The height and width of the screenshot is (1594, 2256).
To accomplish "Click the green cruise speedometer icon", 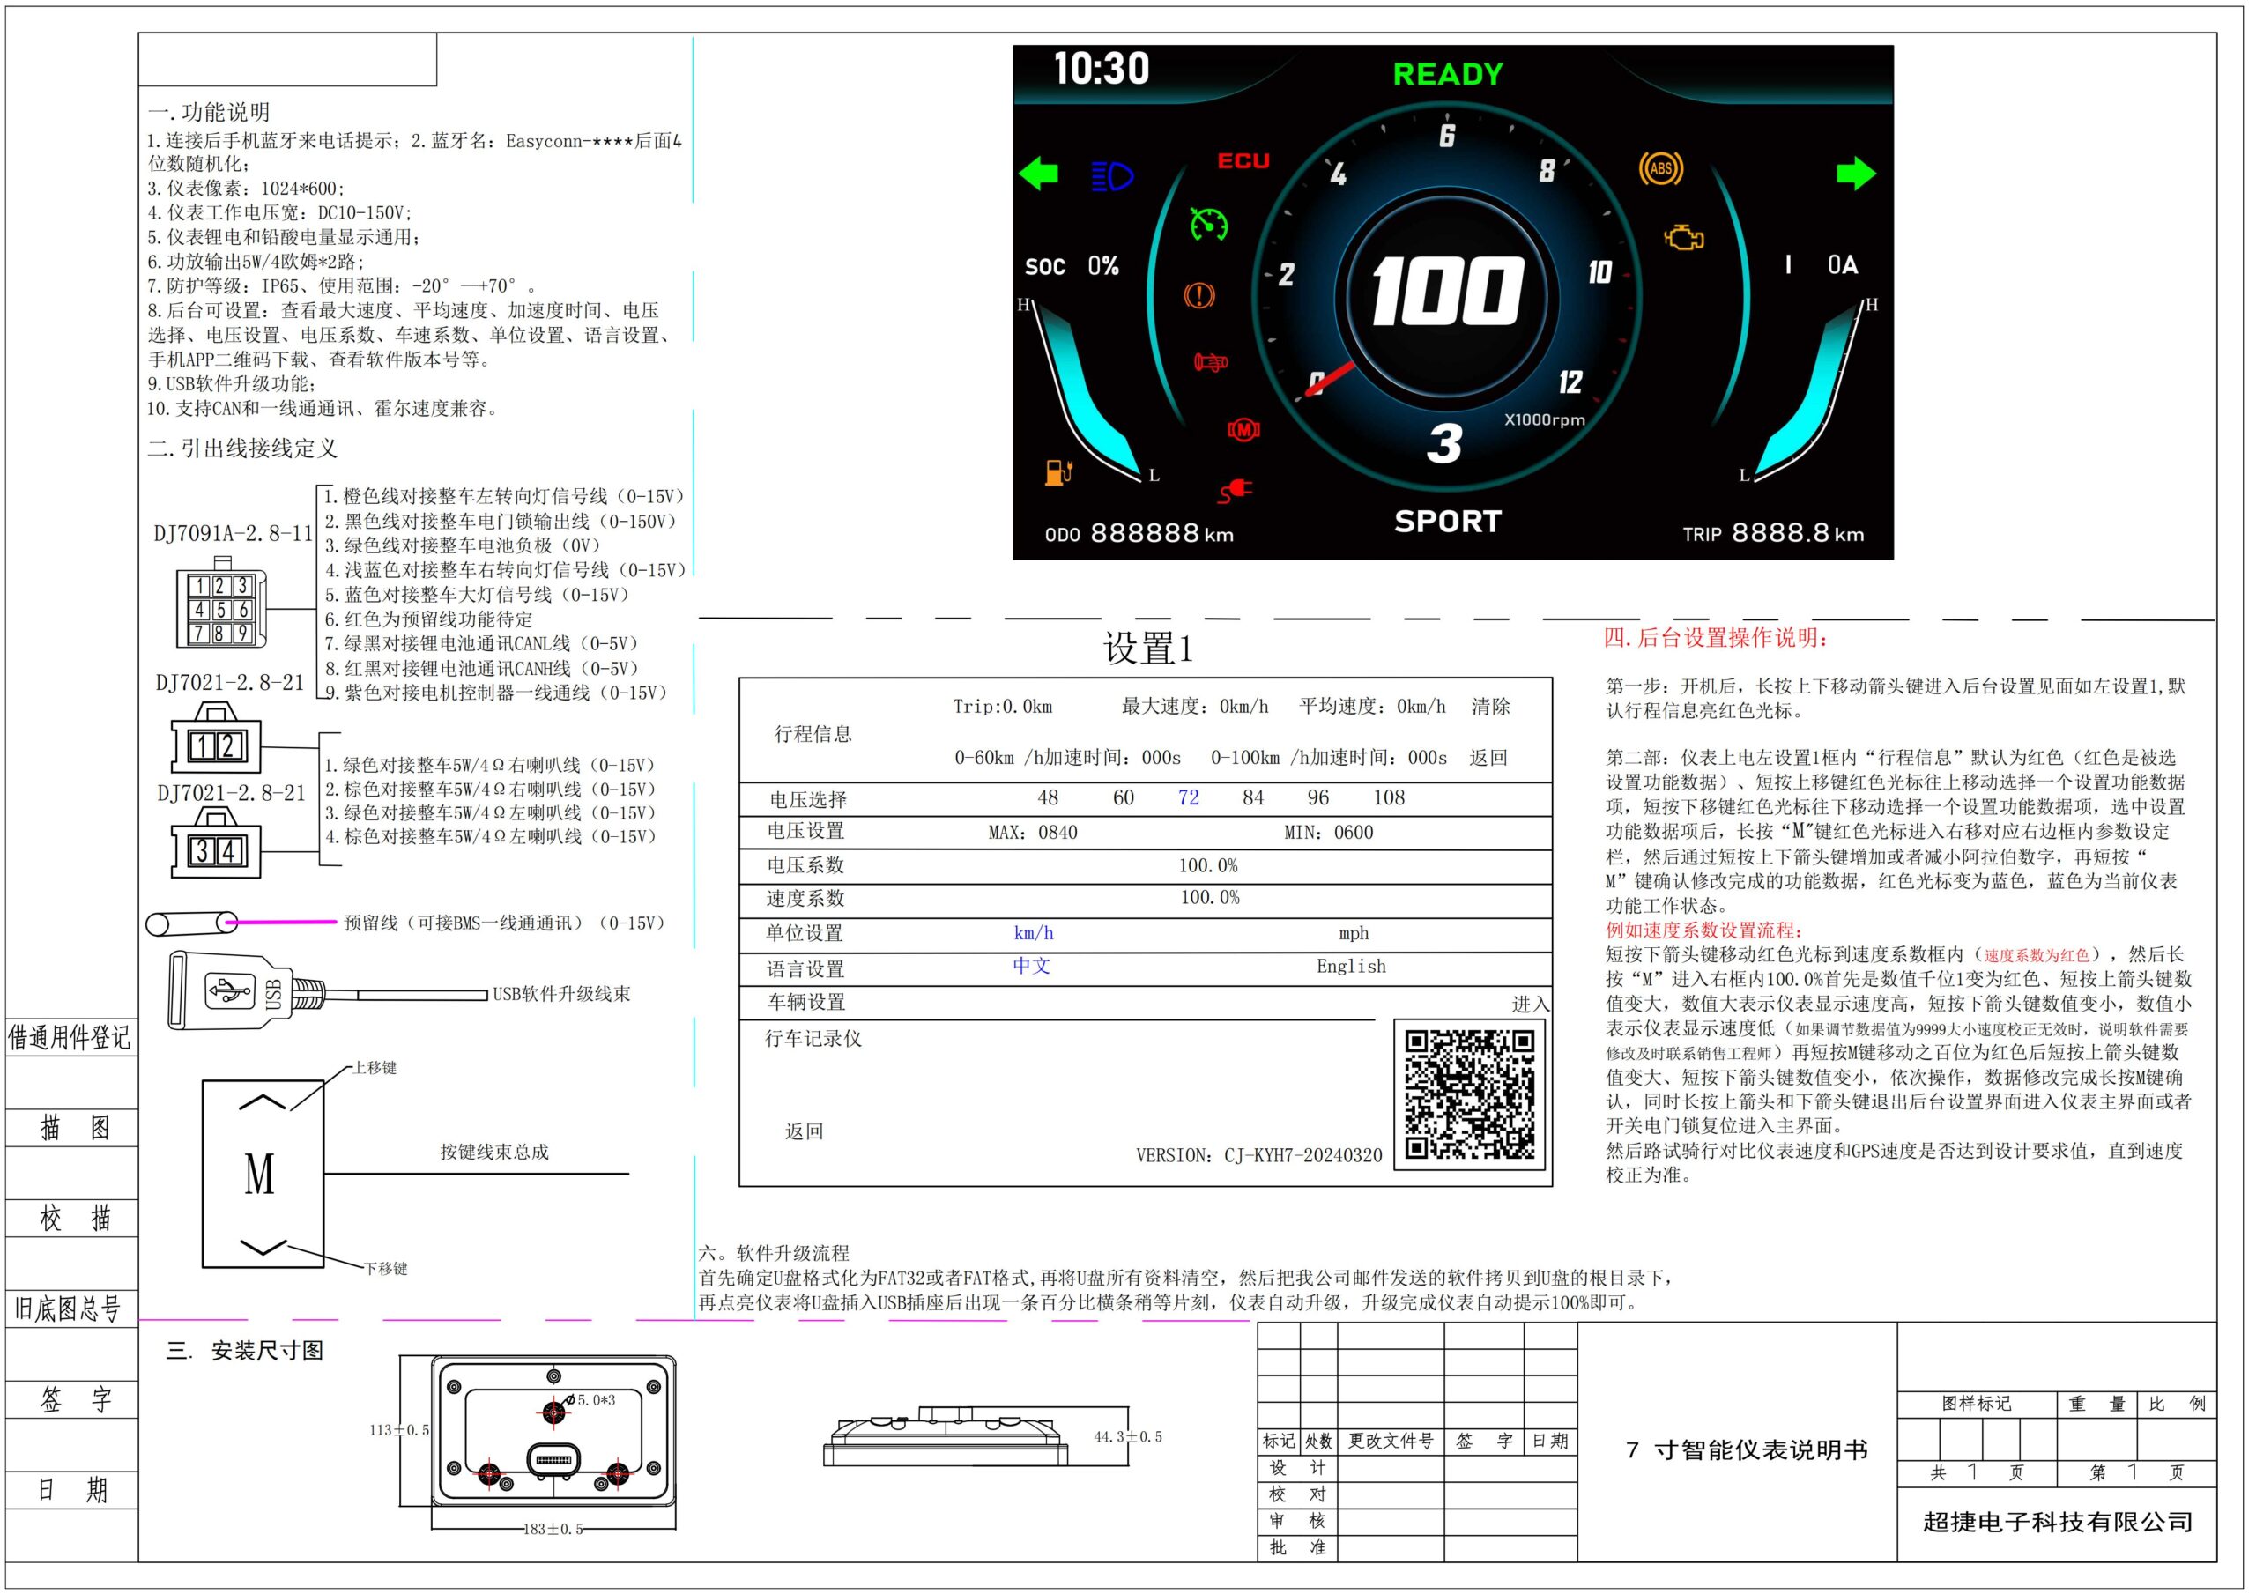I will [x=1208, y=224].
